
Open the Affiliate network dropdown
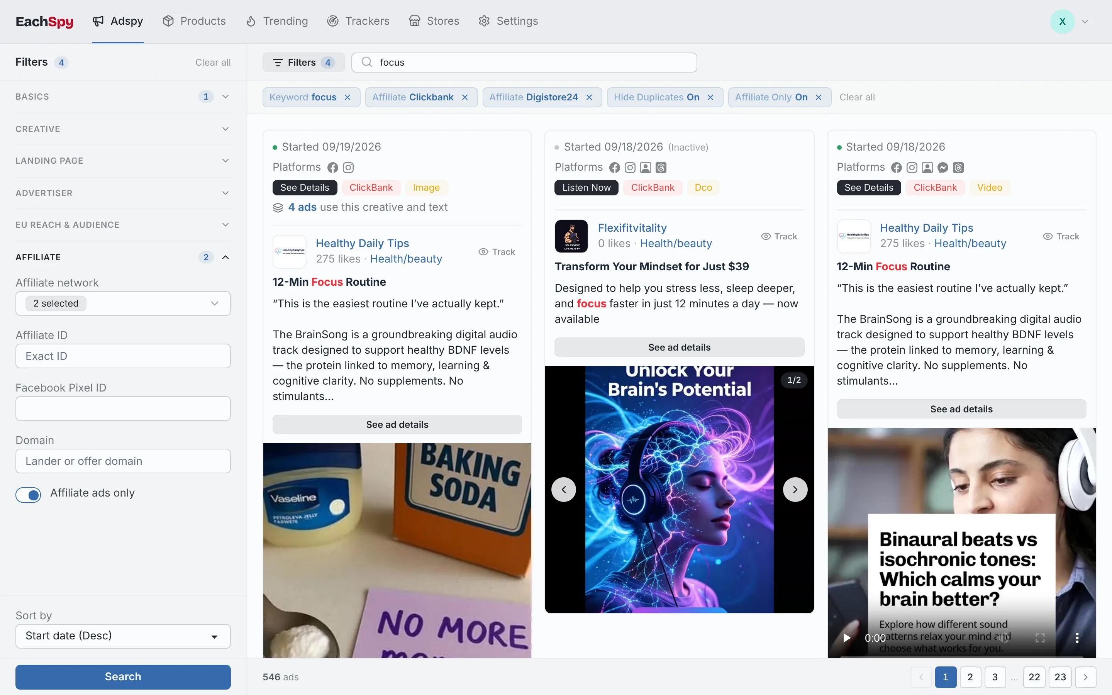coord(123,303)
